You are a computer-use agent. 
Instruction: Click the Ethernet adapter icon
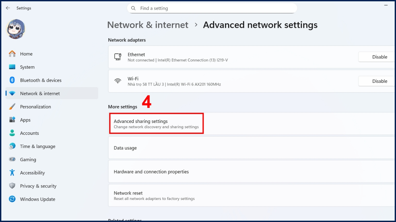[x=118, y=57]
